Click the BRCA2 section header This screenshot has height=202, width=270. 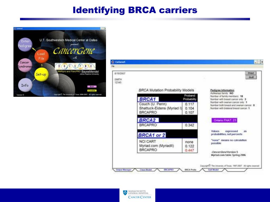click(148, 120)
